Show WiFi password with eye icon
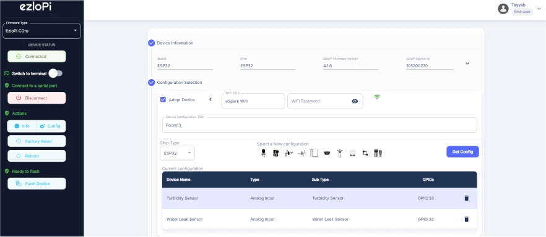The image size is (546, 237). (355, 101)
